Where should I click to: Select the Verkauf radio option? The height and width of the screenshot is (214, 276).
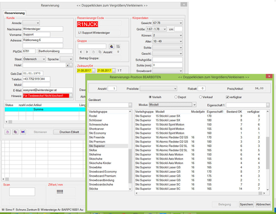[x=200, y=97]
